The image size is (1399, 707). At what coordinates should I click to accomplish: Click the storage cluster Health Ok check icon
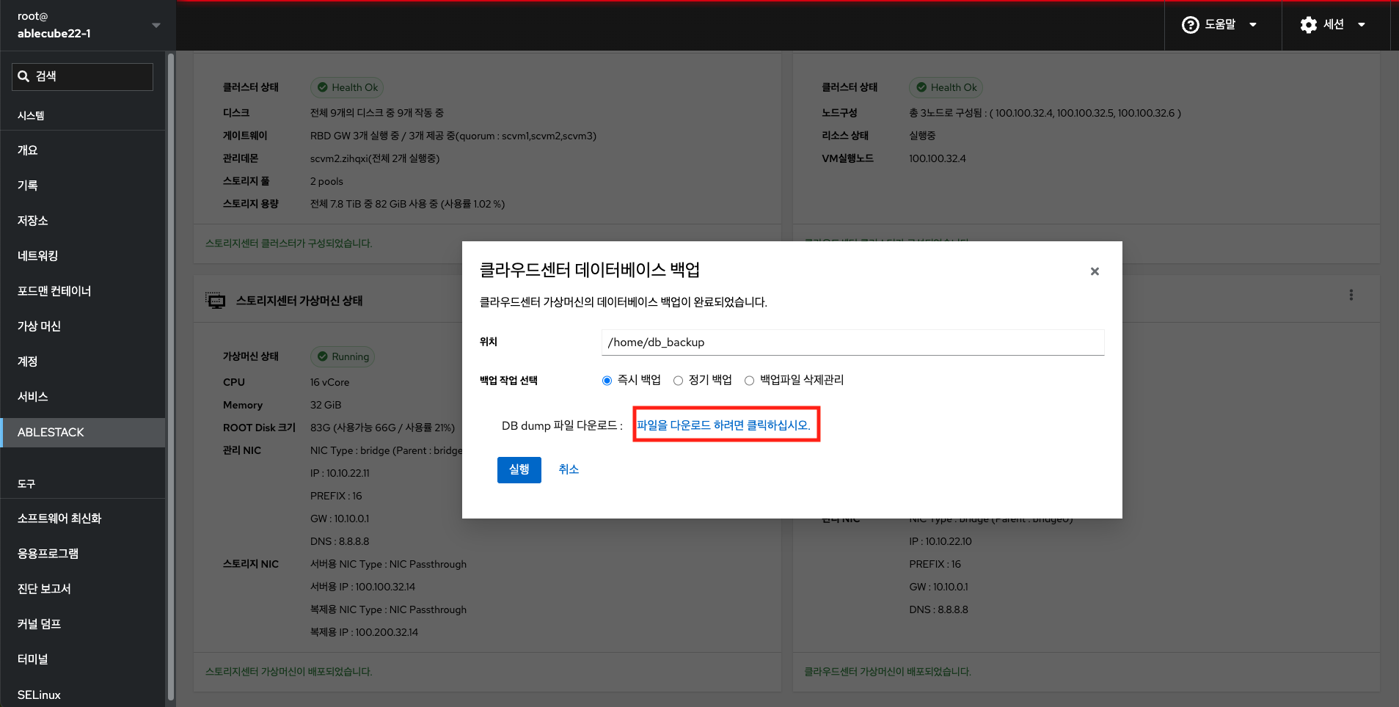[322, 87]
